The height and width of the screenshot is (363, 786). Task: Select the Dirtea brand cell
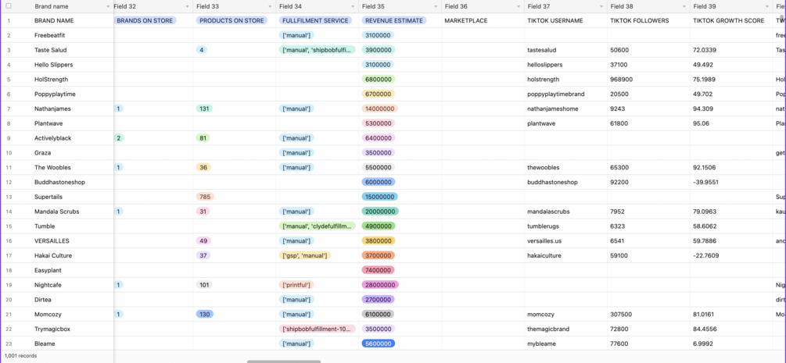73,300
